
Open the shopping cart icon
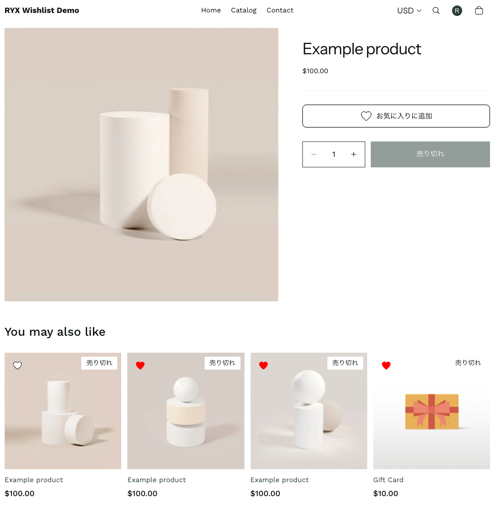point(479,10)
